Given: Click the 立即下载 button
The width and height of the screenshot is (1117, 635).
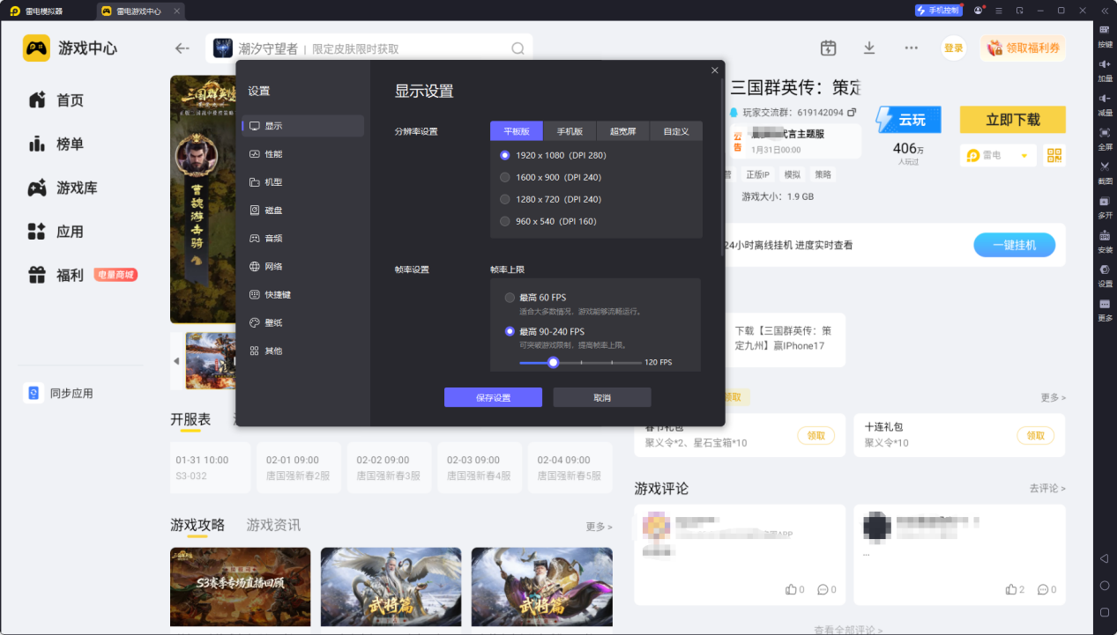Looking at the screenshot, I should click(x=1013, y=120).
